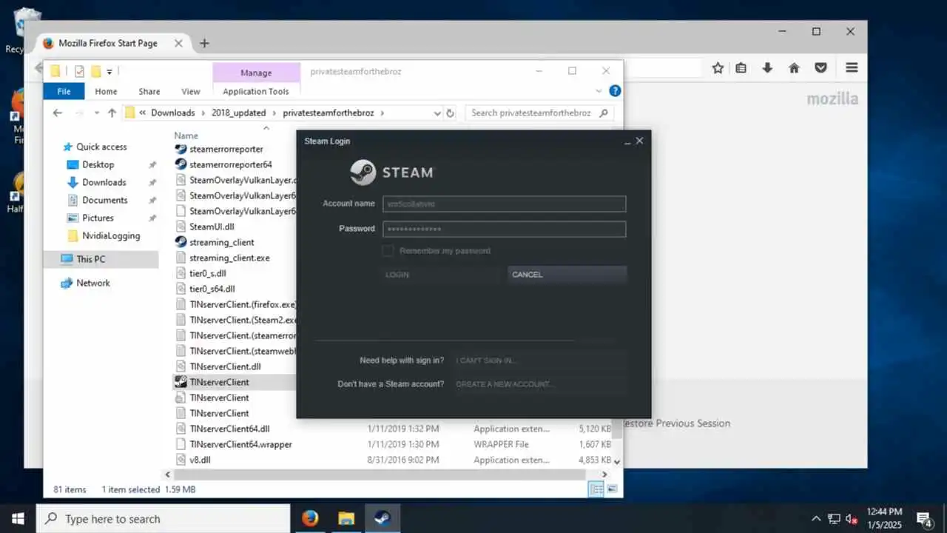Select the TINserverClient.dll file
Screen dimensions: 947x533
click(225, 366)
